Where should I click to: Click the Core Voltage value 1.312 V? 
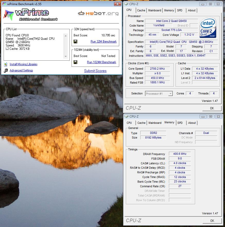click(x=189, y=35)
